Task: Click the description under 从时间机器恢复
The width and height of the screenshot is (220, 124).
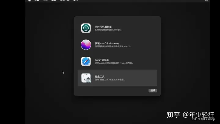Action: coord(108,30)
